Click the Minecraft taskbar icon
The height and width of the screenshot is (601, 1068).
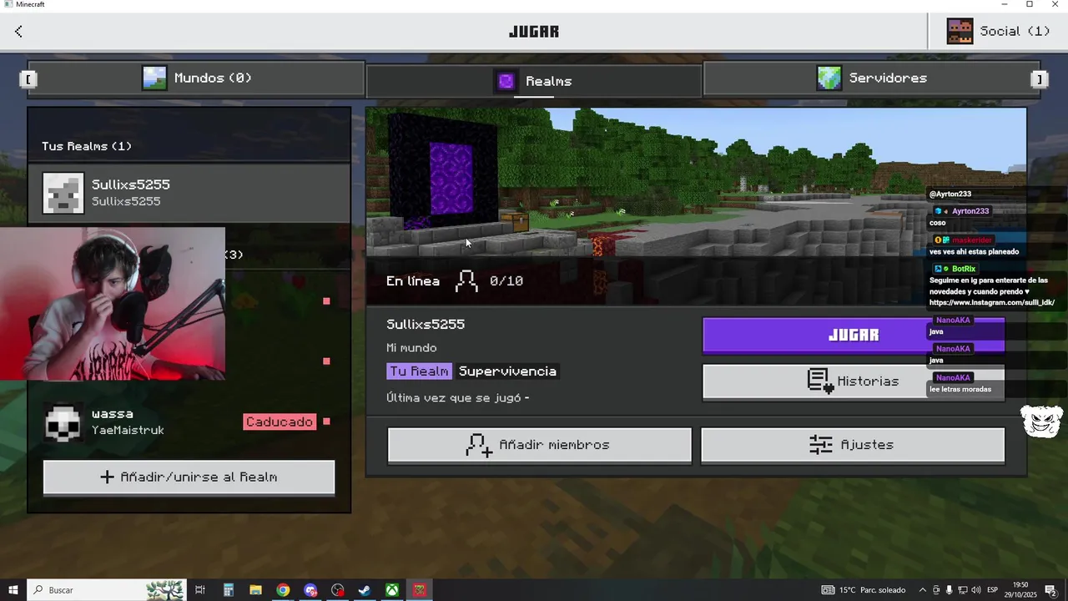(420, 590)
